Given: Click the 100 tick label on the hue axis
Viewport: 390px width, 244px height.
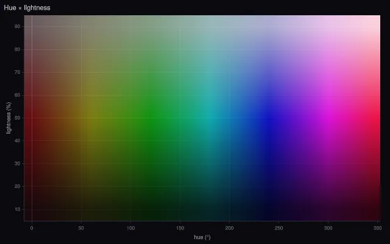Looking at the screenshot, I should (x=130, y=228).
